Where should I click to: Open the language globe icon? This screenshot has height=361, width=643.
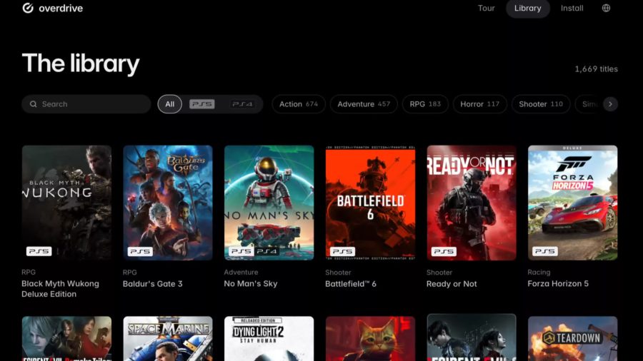tap(606, 8)
